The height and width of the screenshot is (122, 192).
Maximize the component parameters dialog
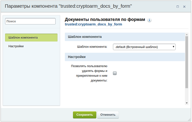[x=177, y=7]
